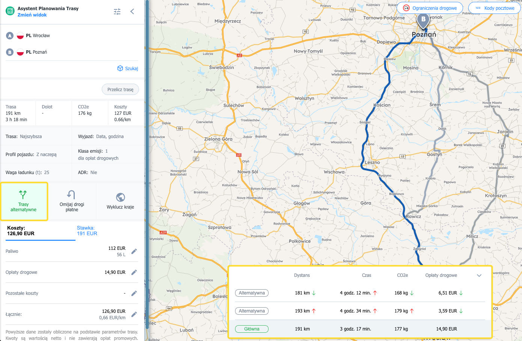The width and height of the screenshot is (522, 341).
Task: Edit the Opłaty drogowe toll cost
Action: click(x=134, y=272)
